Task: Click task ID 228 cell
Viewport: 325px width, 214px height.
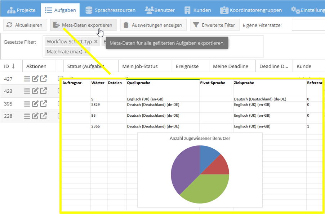Action: tap(8, 116)
